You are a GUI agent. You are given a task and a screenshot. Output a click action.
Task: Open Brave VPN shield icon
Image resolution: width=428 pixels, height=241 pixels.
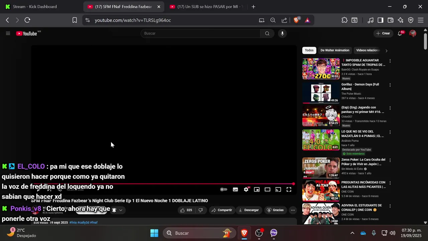411,20
